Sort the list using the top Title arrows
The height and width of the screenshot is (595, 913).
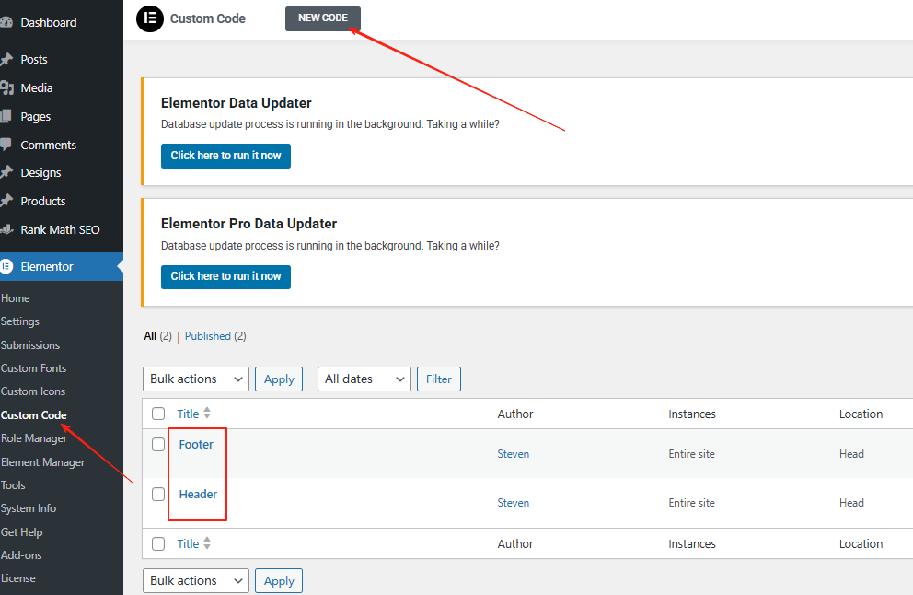point(207,414)
